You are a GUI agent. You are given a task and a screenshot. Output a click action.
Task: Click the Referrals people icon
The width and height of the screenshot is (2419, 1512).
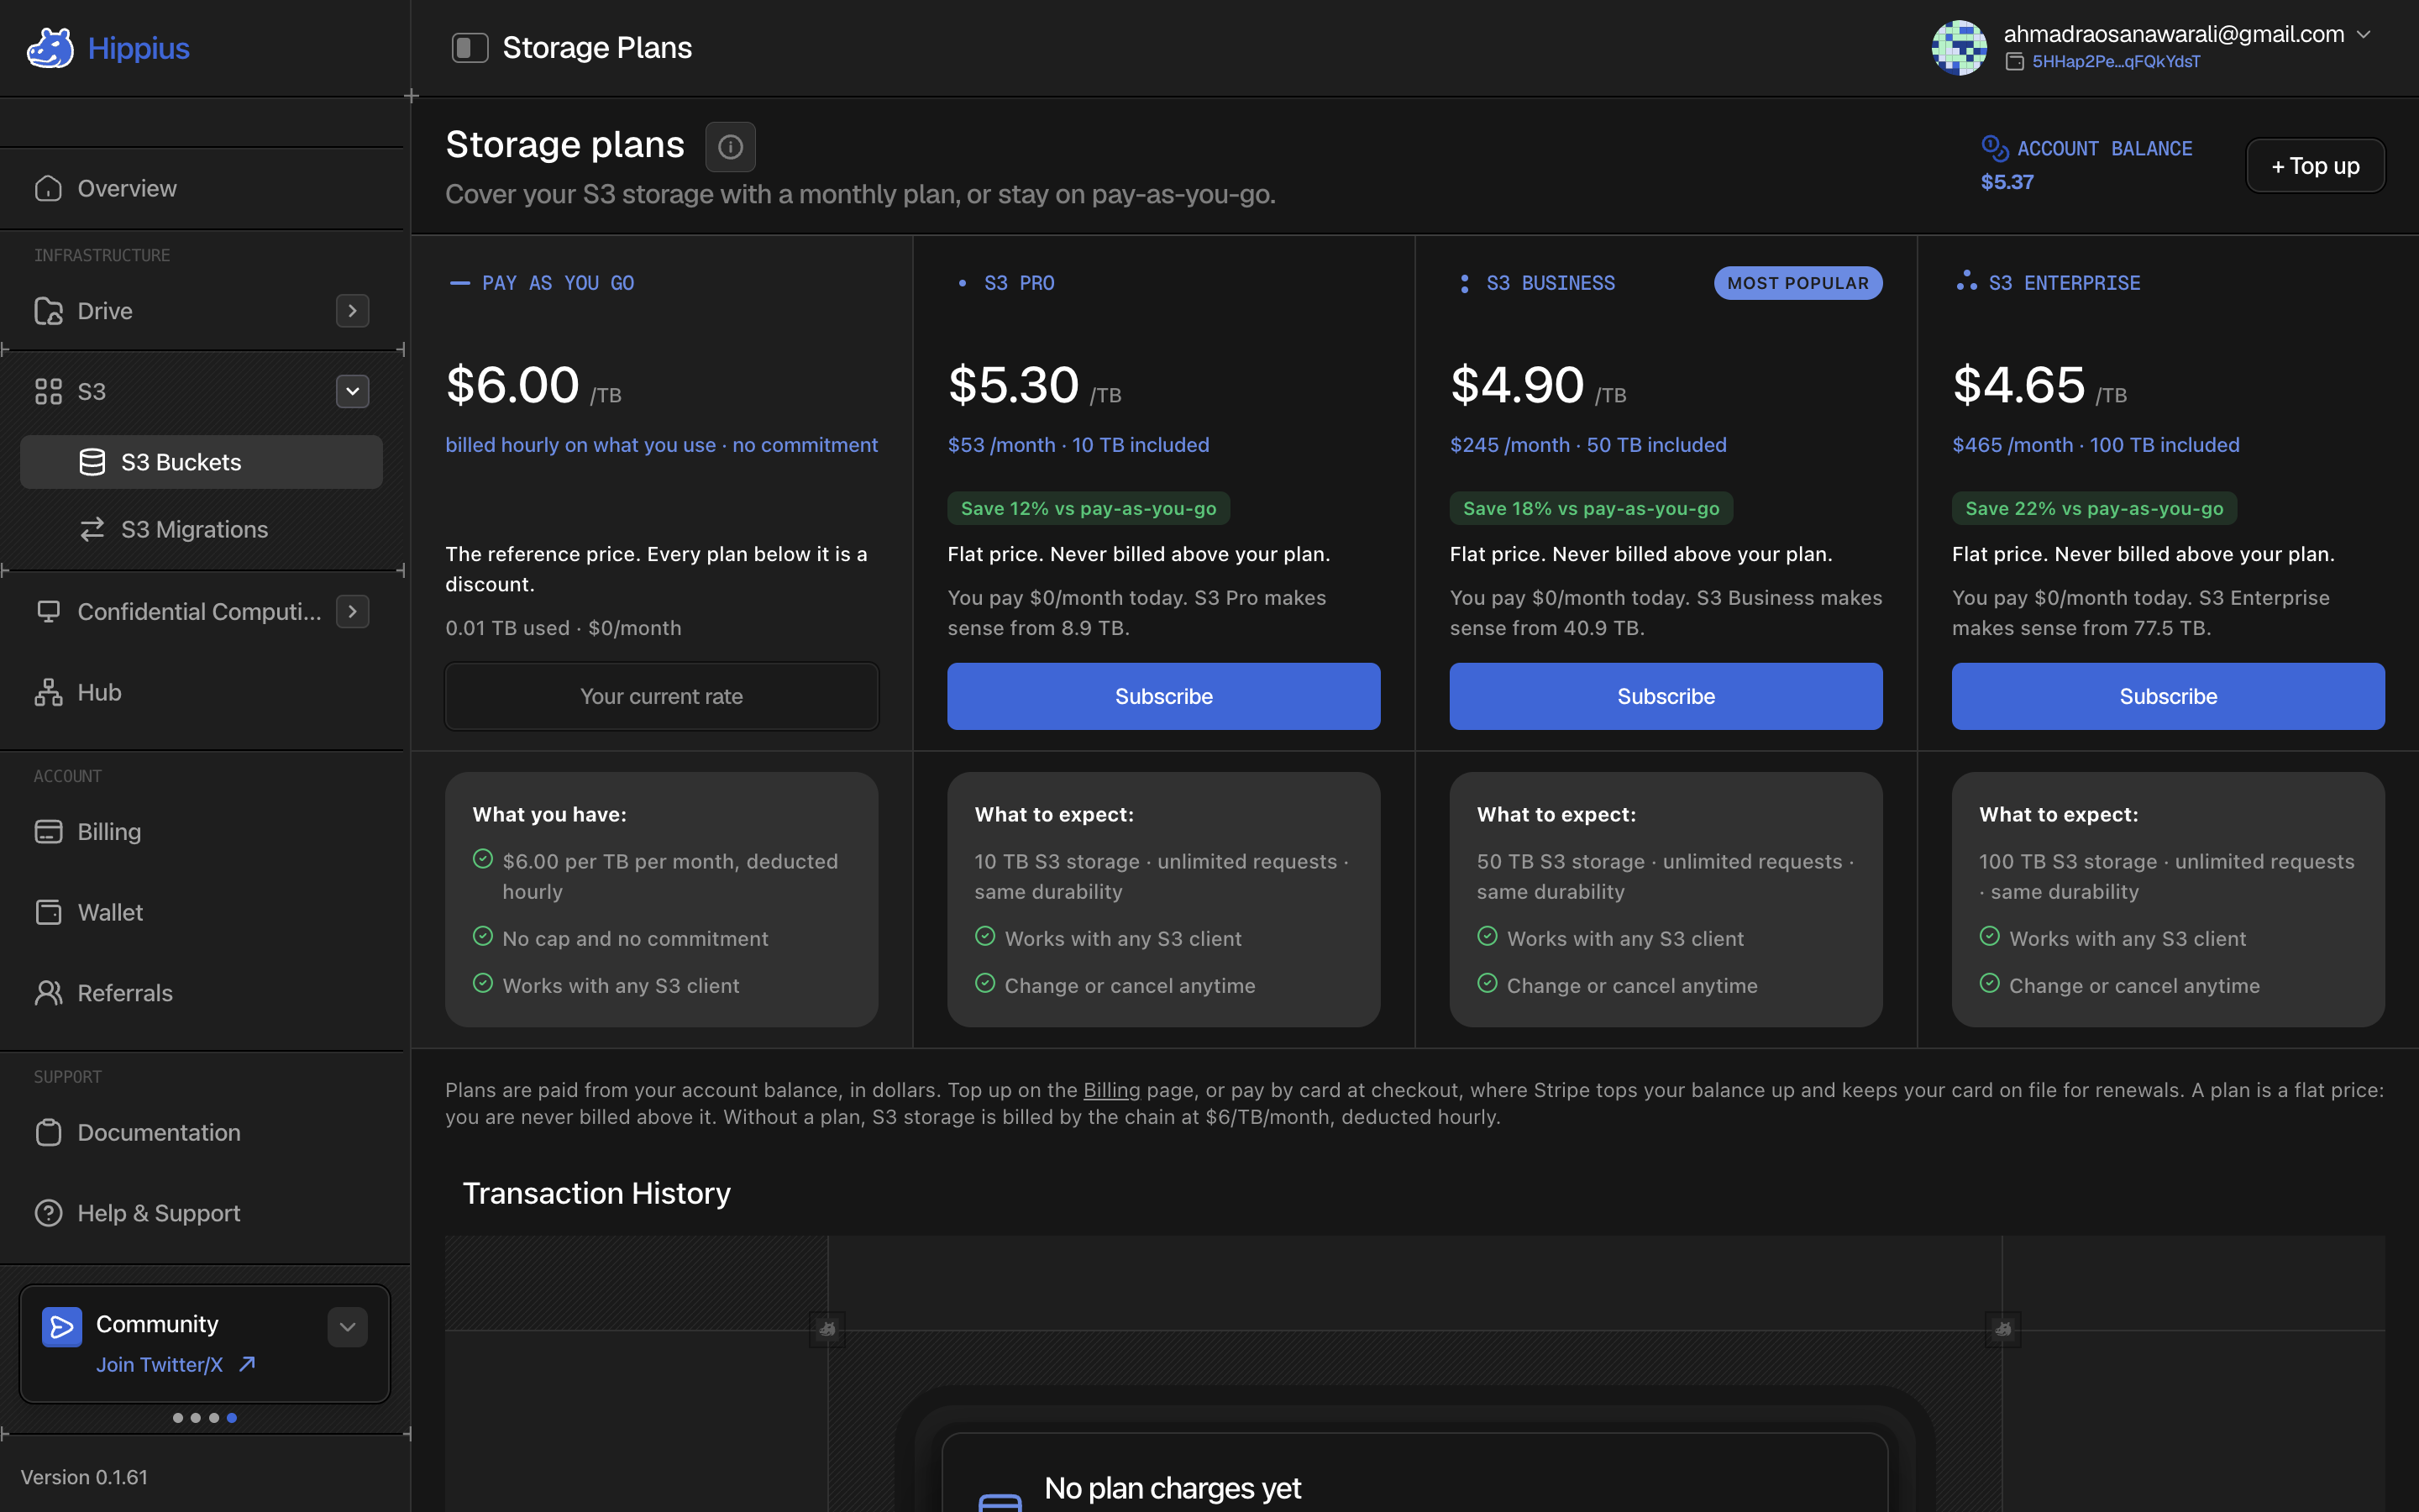(x=48, y=992)
